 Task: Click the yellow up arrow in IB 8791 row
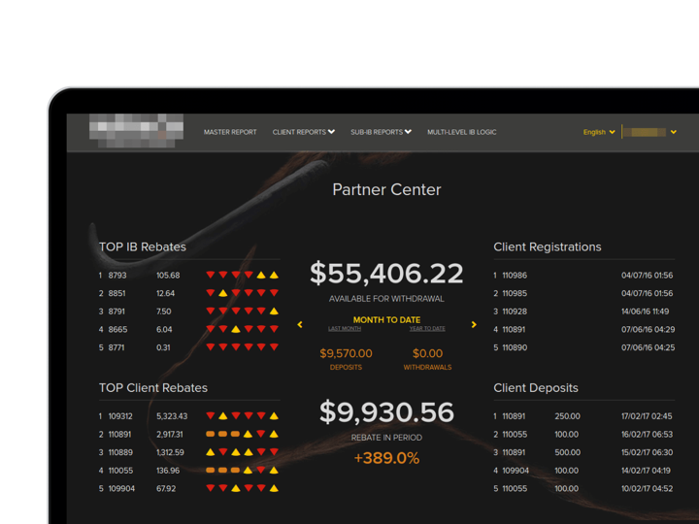[274, 311]
